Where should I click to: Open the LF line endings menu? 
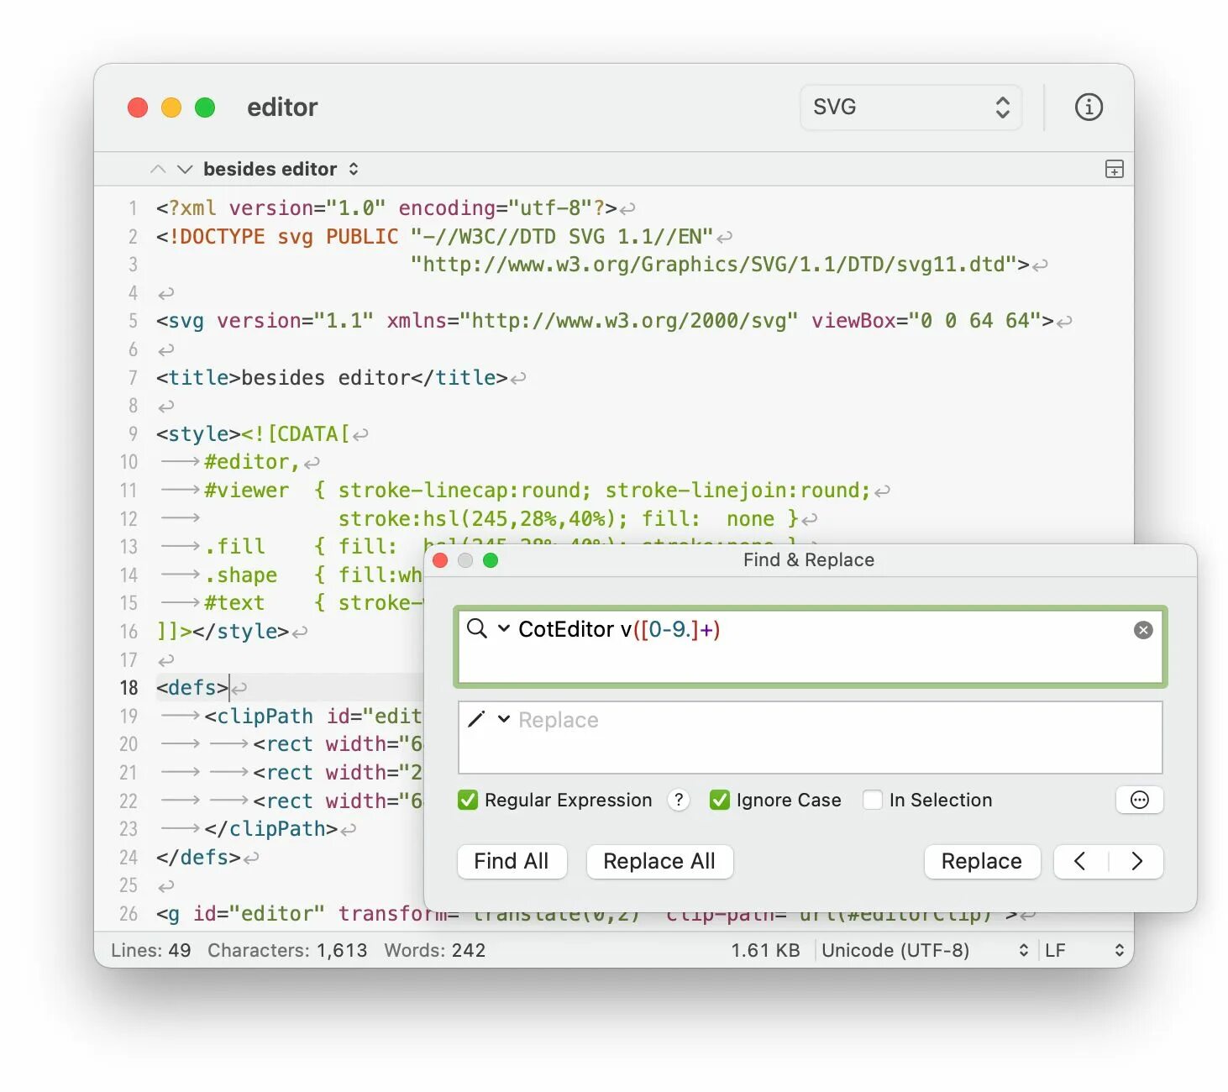point(1084,950)
